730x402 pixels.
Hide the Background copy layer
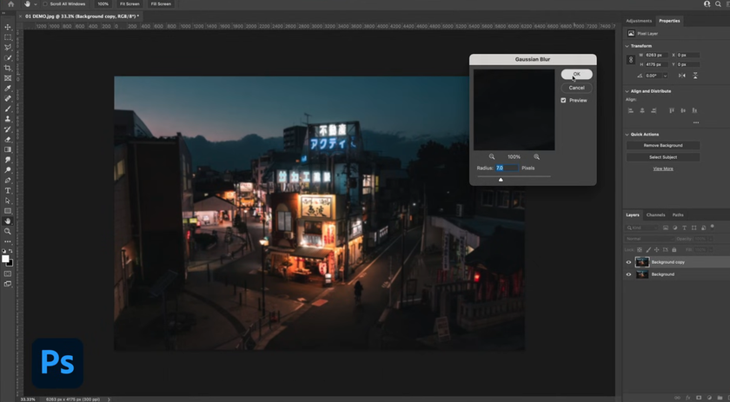coord(628,262)
